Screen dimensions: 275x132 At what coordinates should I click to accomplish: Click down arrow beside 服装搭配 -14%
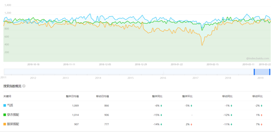click(161, 124)
